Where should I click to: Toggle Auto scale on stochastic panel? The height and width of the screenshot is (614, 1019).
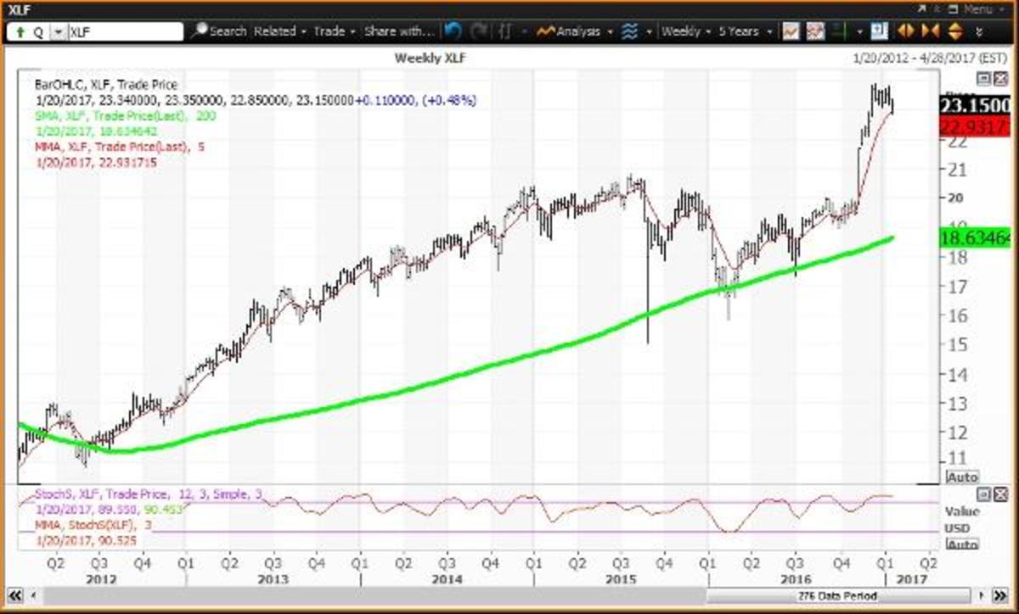tap(961, 544)
